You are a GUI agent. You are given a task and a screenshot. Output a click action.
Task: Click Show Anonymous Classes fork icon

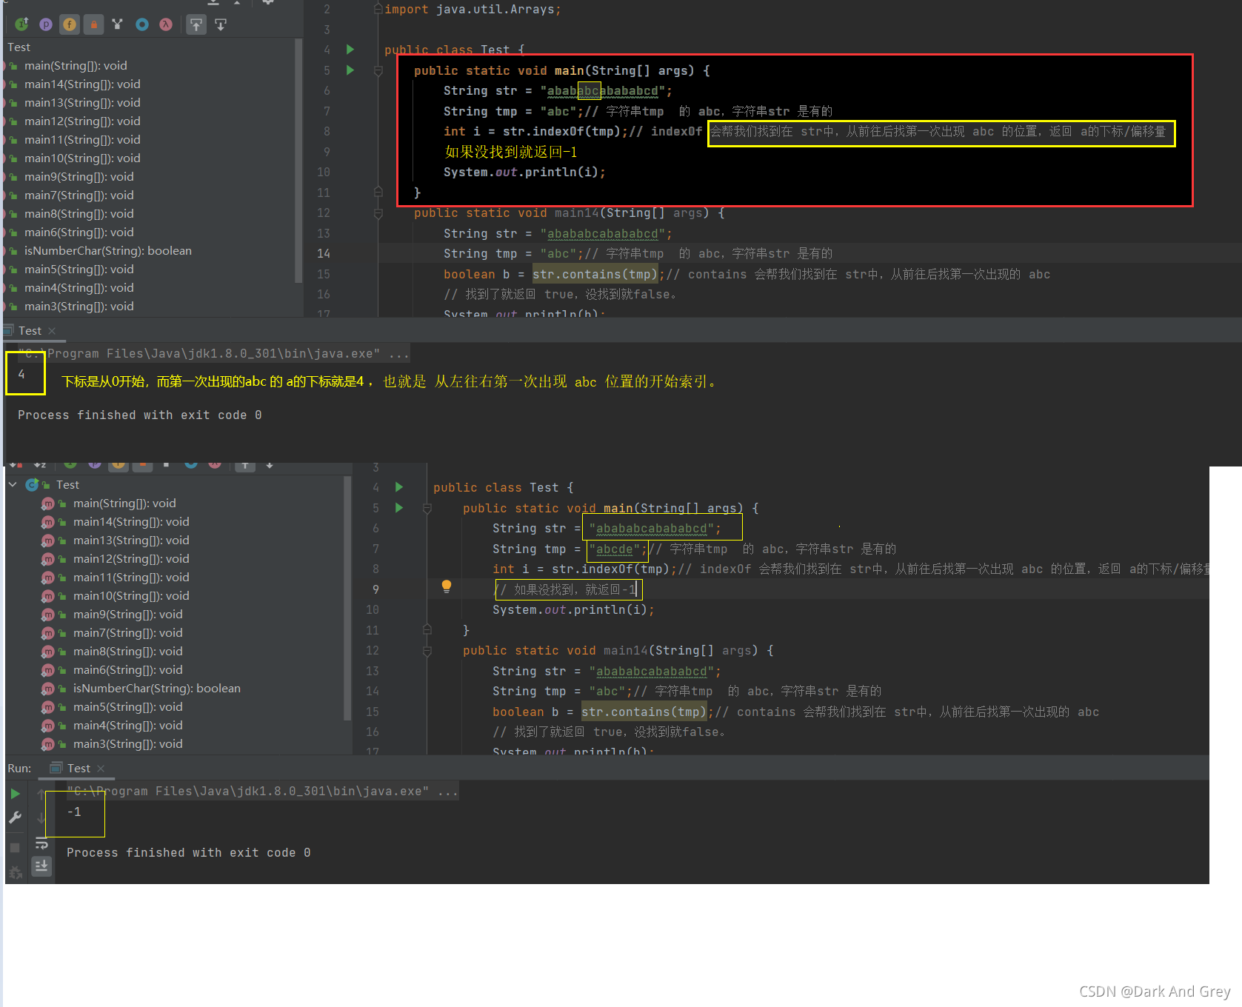pos(117,24)
